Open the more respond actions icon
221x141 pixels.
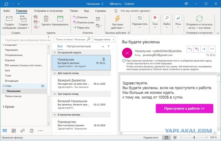click(99, 26)
